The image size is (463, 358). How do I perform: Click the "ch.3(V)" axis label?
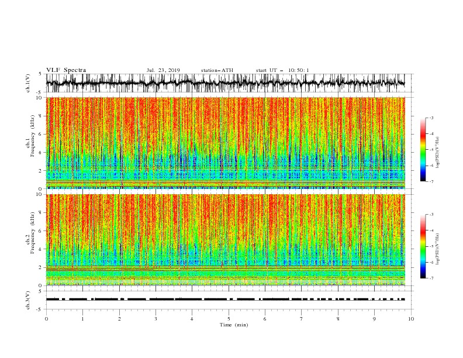[x=28, y=300]
